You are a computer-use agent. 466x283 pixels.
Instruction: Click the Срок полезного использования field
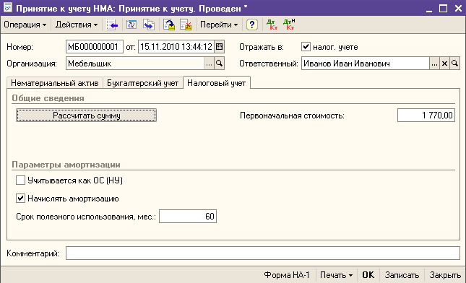(188, 216)
